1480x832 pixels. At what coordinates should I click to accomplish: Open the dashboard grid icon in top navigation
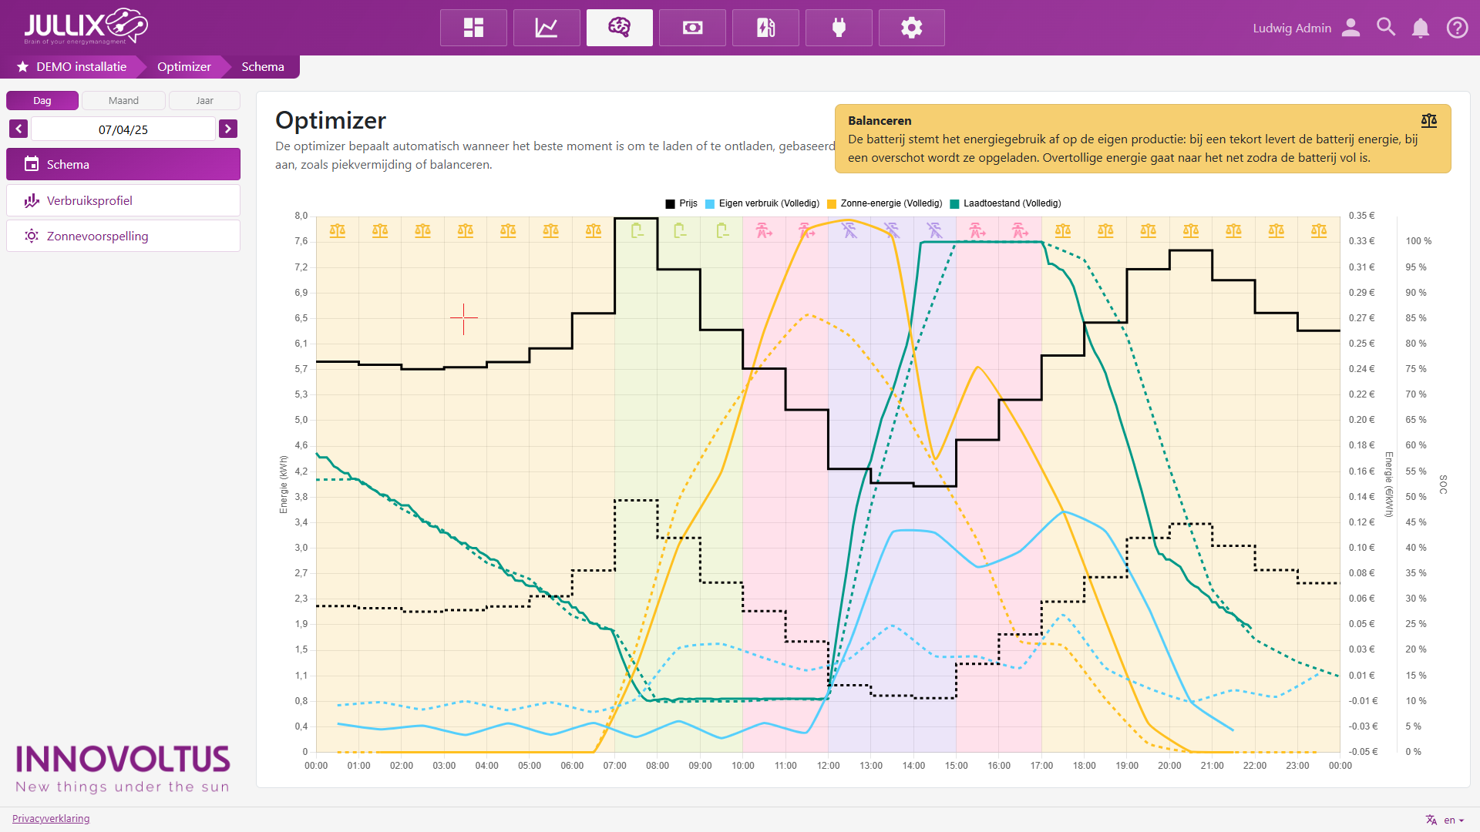pos(473,28)
